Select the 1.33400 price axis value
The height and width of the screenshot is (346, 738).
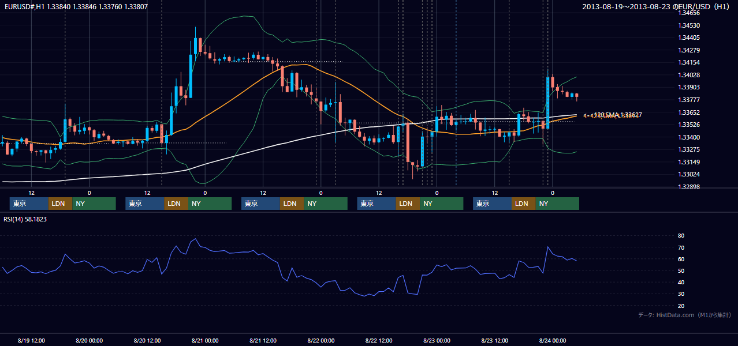point(689,137)
